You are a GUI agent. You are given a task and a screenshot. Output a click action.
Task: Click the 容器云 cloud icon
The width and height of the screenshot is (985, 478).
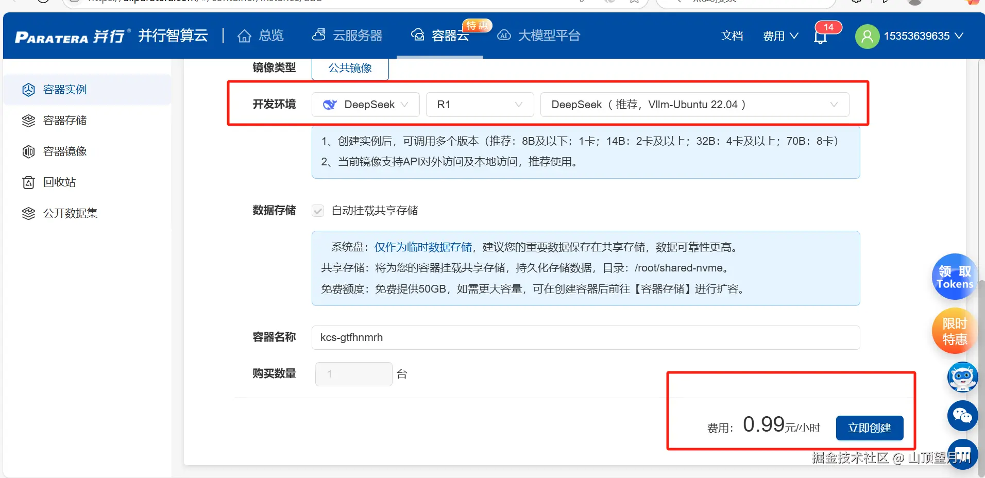click(418, 35)
